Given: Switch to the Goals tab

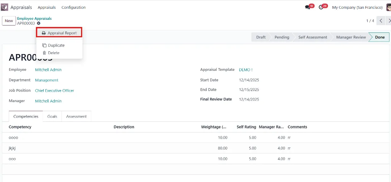Looking at the screenshot, I should (52, 117).
